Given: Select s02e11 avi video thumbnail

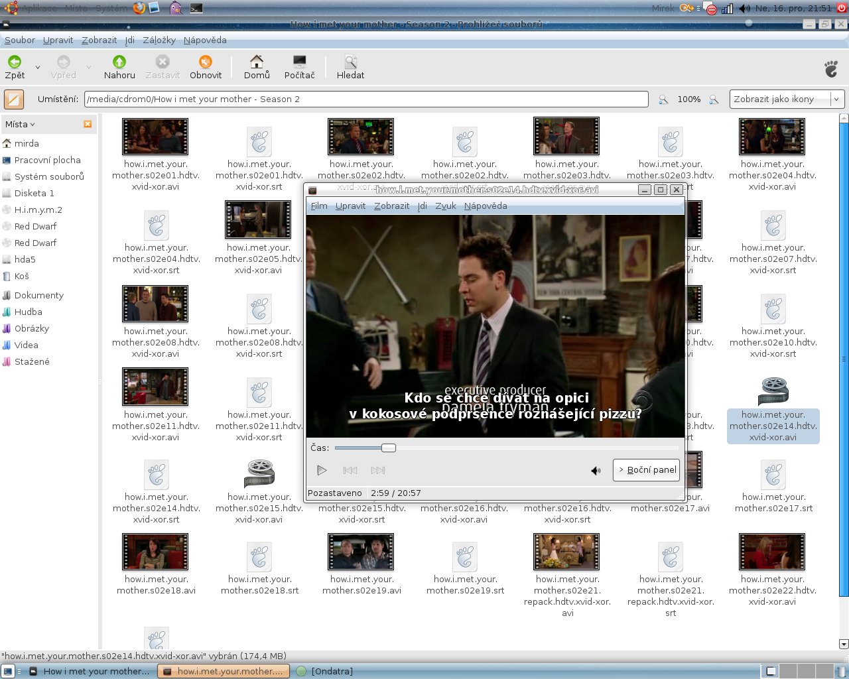Looking at the screenshot, I should pyautogui.click(x=155, y=387).
